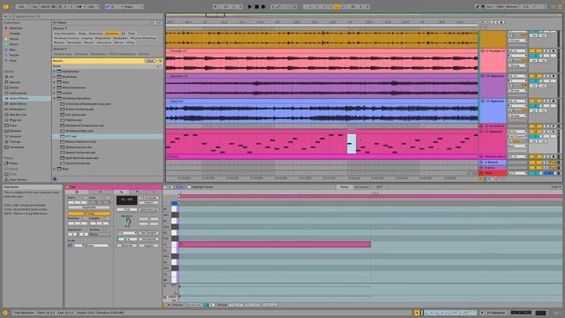Select the Dynamics filter tag

112,34
